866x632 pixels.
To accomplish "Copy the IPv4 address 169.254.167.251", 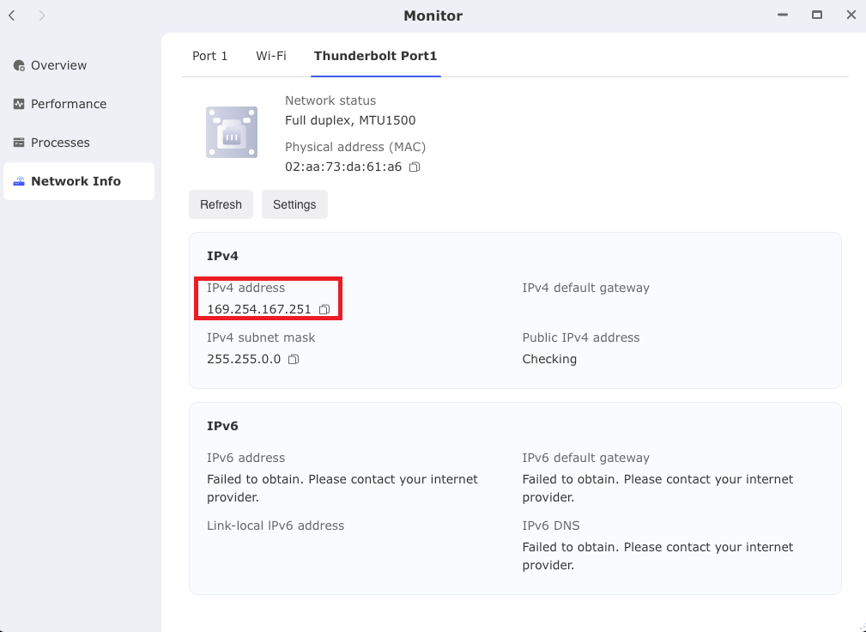I will point(324,309).
